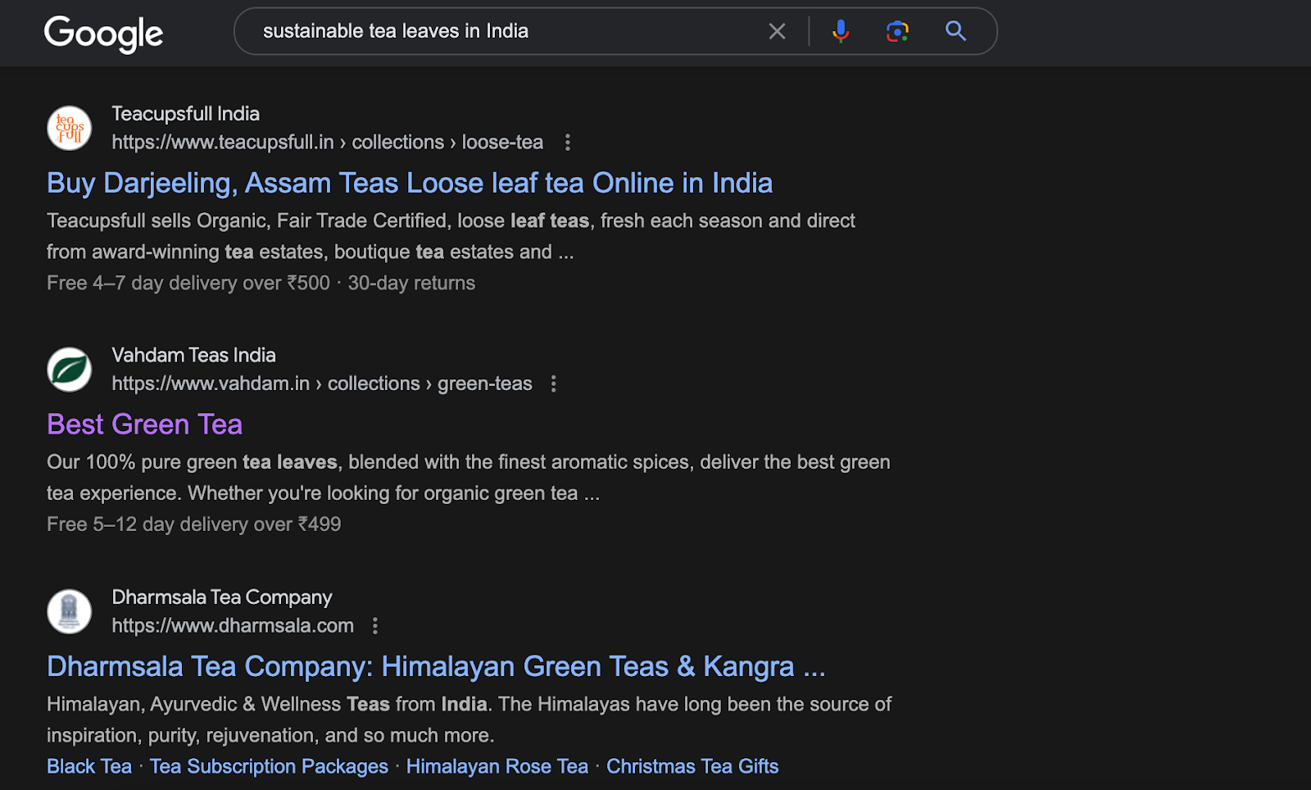Click the Teacupsfull India favicon
The height and width of the screenshot is (790, 1311).
click(x=70, y=128)
